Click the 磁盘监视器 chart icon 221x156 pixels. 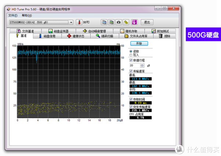[x=50, y=31]
